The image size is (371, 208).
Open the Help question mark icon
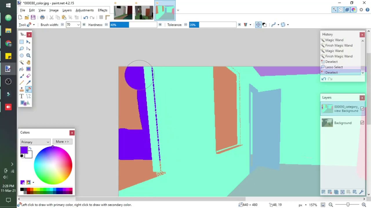coord(368,10)
